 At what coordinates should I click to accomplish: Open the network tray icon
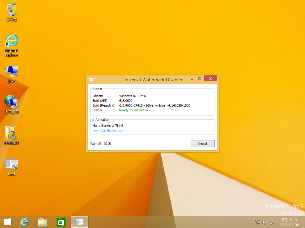coord(258,222)
